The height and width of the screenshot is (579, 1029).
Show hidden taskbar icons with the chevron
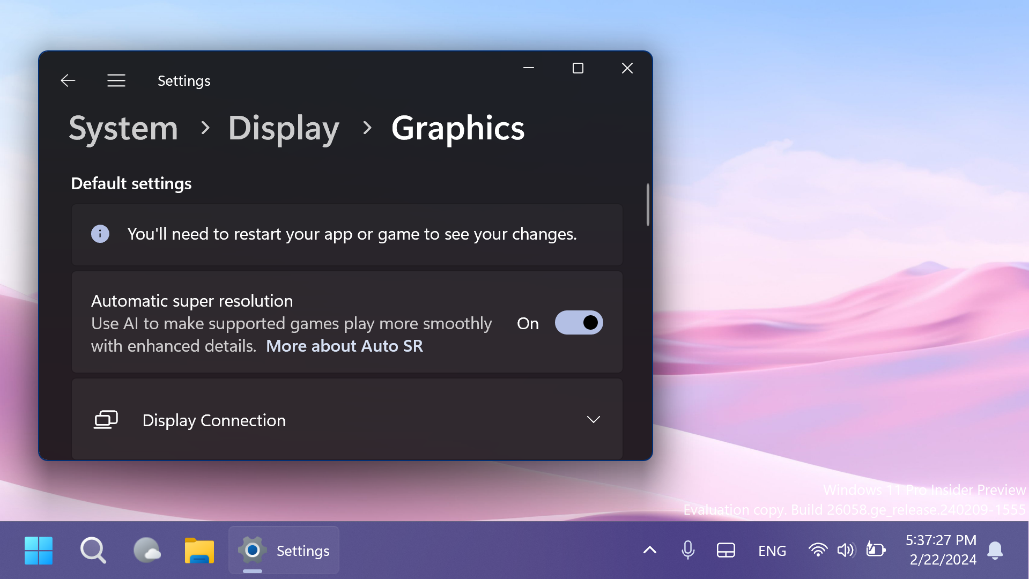pos(649,550)
